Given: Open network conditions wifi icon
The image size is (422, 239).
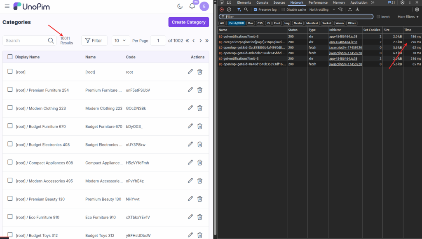Looking at the screenshot, I should tap(340, 9).
